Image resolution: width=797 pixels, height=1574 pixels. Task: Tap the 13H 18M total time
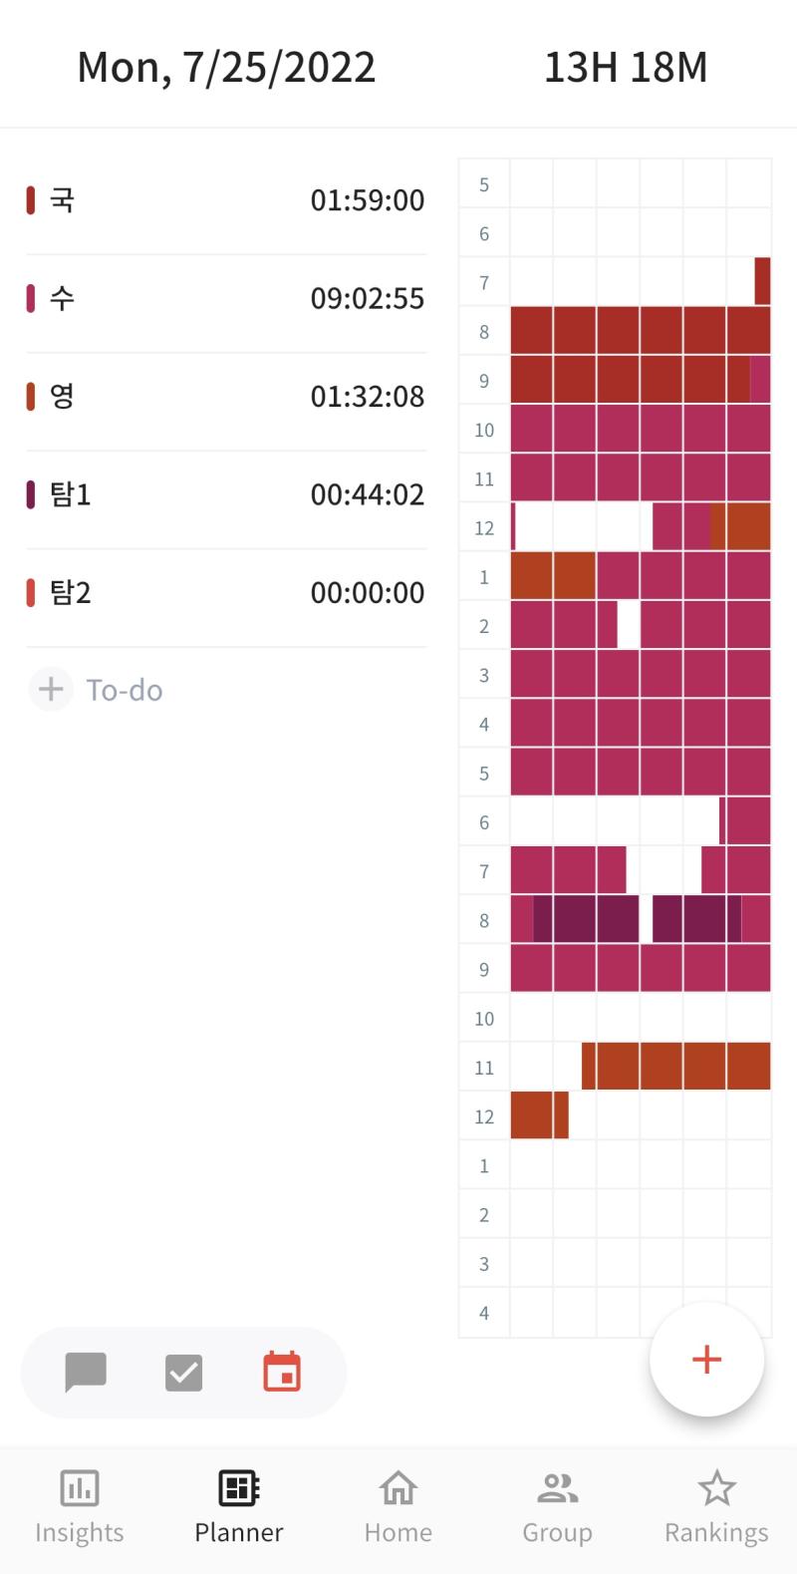point(626,67)
